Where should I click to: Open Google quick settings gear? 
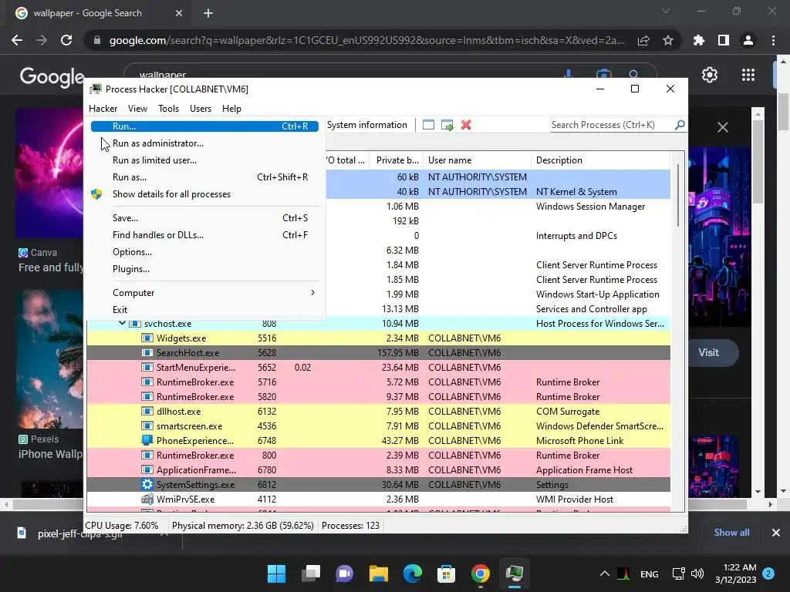(x=710, y=75)
